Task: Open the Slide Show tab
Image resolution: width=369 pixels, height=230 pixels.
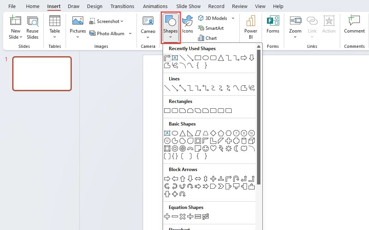Action: pos(188,7)
